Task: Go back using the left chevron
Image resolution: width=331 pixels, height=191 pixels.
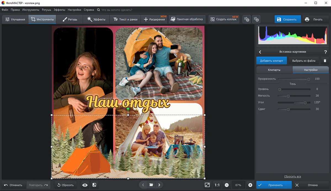Action: click(260, 52)
